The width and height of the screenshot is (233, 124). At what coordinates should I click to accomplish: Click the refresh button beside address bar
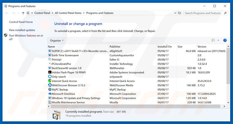[x=179, y=13]
